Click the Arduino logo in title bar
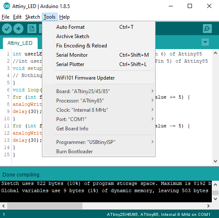This screenshot has width=219, height=218. point(7,6)
